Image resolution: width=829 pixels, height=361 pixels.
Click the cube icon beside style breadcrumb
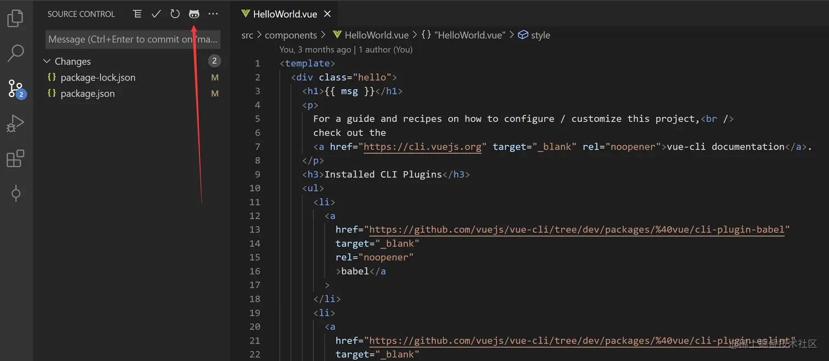[x=523, y=35]
